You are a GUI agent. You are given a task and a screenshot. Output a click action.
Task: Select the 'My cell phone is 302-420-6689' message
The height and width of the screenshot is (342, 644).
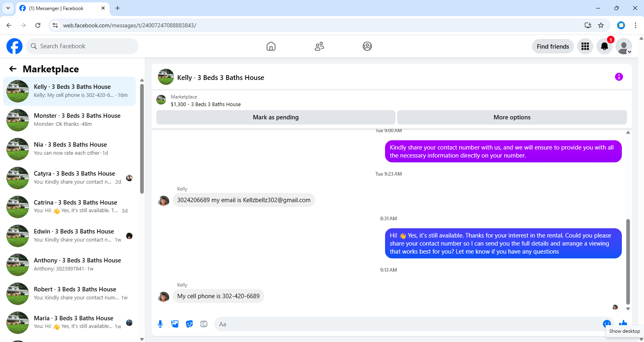(x=218, y=296)
